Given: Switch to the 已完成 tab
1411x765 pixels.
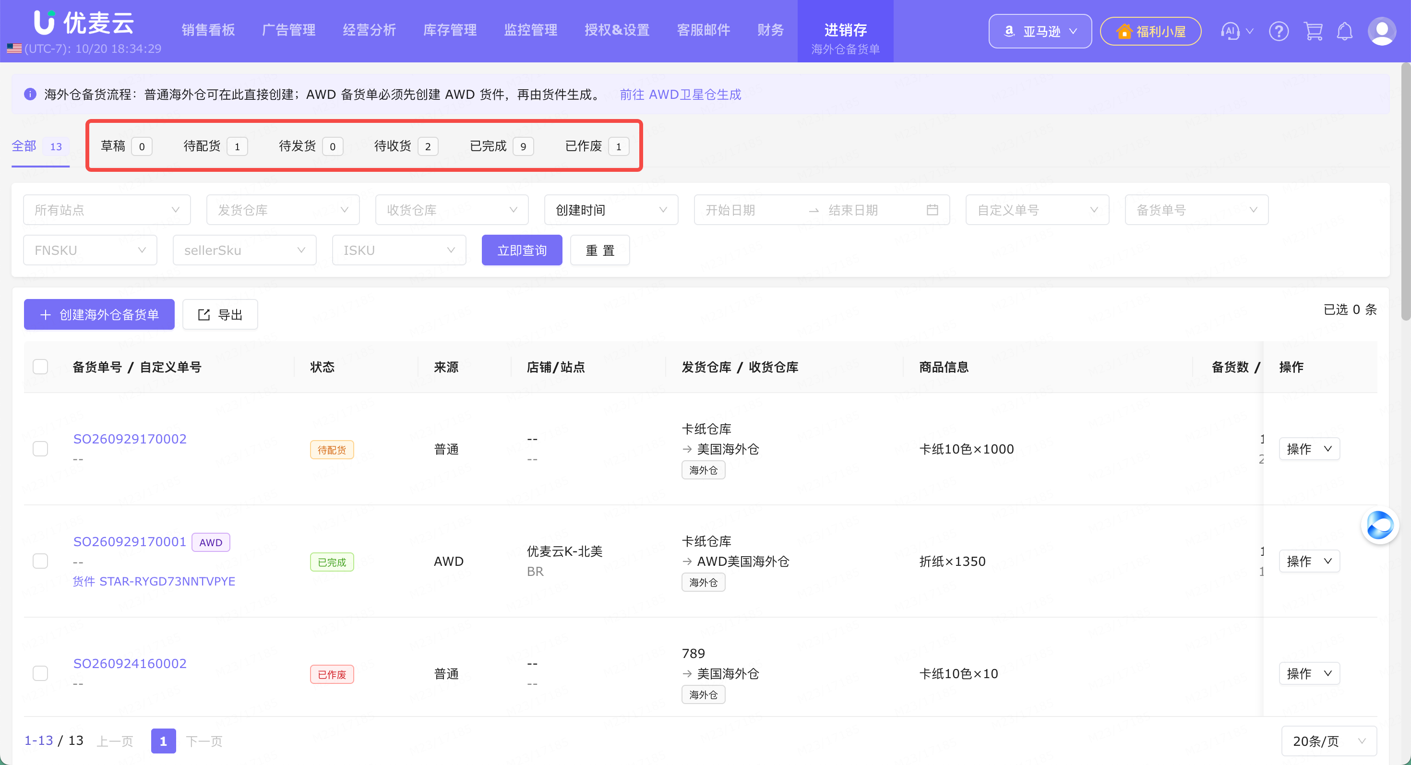Looking at the screenshot, I should 501,146.
